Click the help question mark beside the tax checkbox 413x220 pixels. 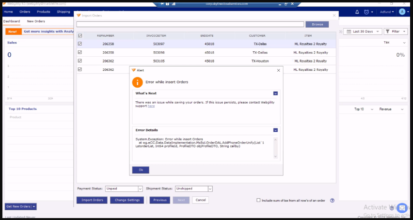pos(332,200)
